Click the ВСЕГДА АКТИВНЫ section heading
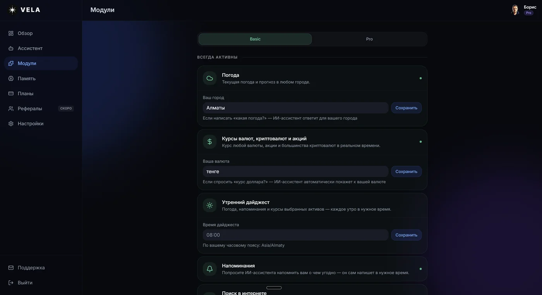Image resolution: width=542 pixels, height=295 pixels. (217, 57)
